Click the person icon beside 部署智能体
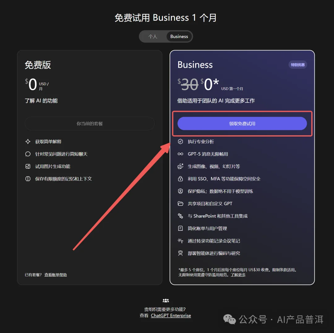The image size is (334, 333). pos(180,253)
